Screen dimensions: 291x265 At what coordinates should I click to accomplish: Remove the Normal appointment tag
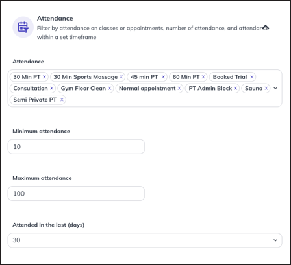[179, 88]
